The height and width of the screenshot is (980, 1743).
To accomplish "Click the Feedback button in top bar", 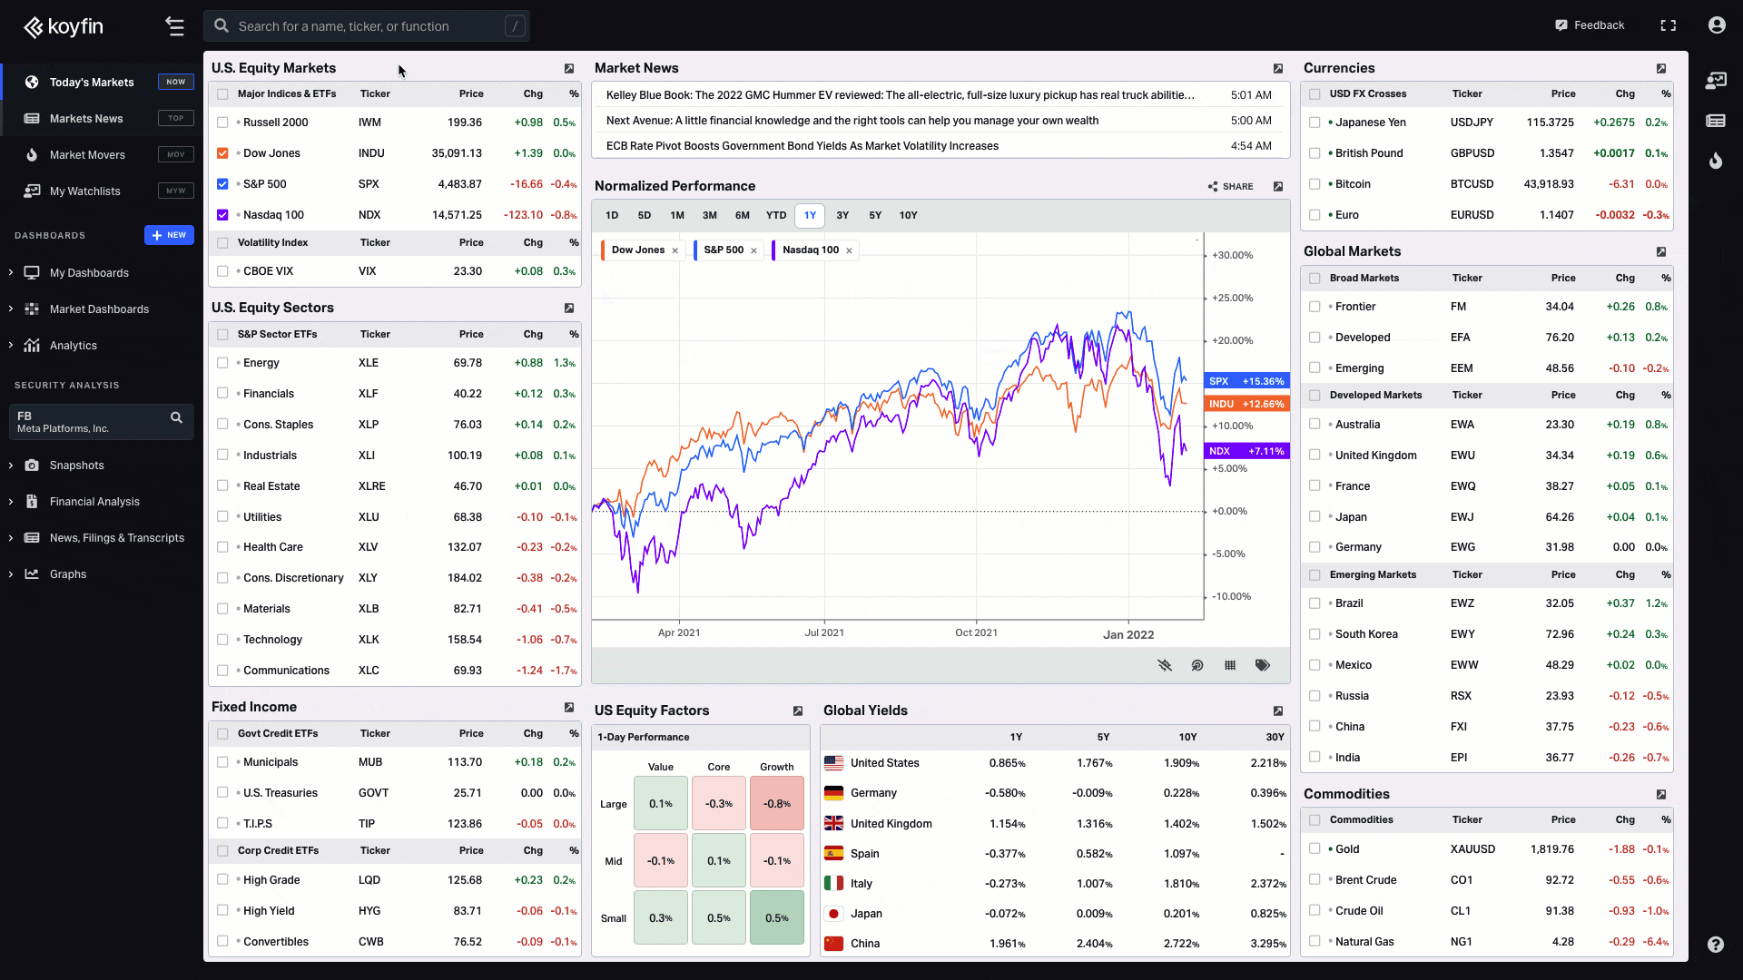I will (x=1591, y=25).
